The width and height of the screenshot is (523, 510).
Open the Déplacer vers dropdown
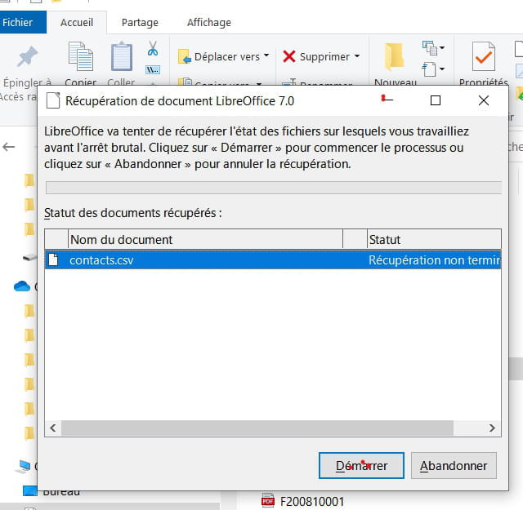223,56
